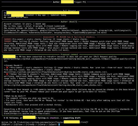Click 'pingcap/tidb' in Contributed to list
The width and height of the screenshot is (138, 126).
[105, 30]
